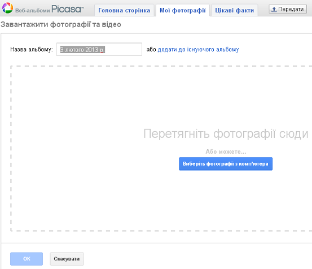The width and height of the screenshot is (312, 269).
Task: Open 'додати до існуючого альбому' link
Action: 198,49
